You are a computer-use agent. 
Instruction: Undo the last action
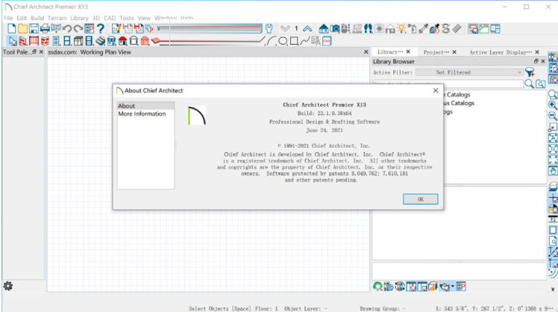[66, 28]
